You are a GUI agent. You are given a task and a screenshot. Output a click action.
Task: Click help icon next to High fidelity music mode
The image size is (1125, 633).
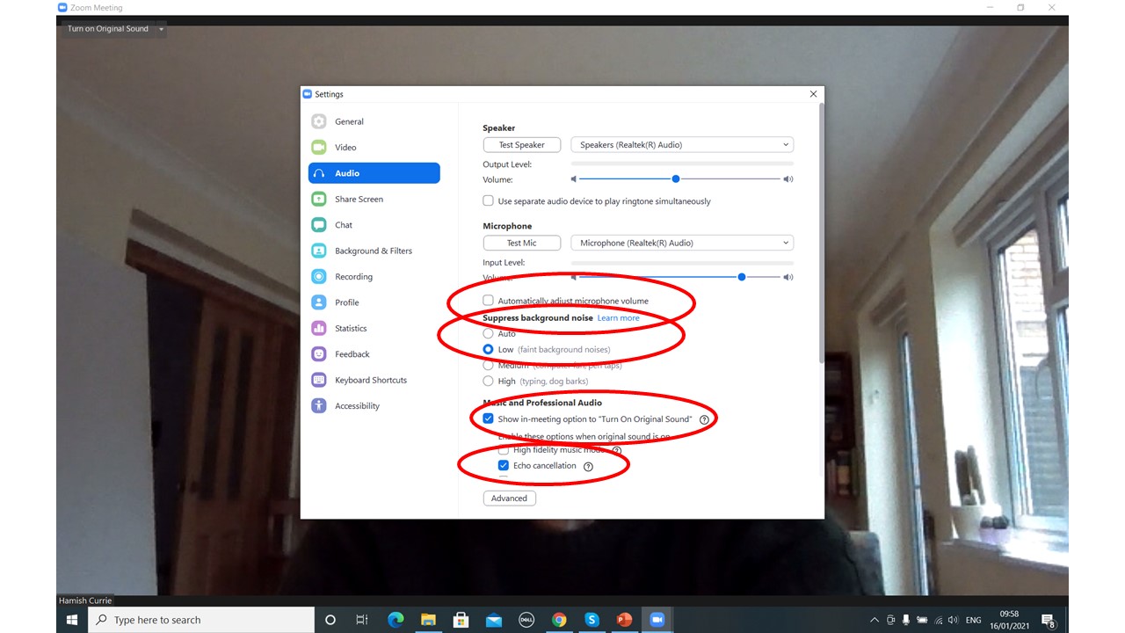point(616,451)
